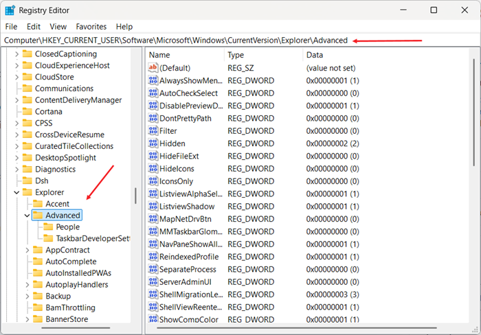This screenshot has height=335, width=481.
Task: Click the values pane vertical scrollbar thumb
Action: point(474,113)
